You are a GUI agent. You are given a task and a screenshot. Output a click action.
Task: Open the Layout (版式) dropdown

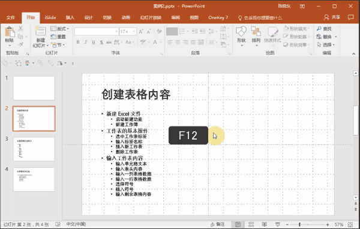pos(59,29)
